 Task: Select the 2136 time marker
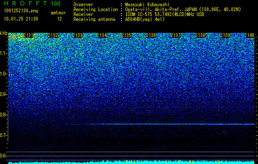(x=151, y=35)
